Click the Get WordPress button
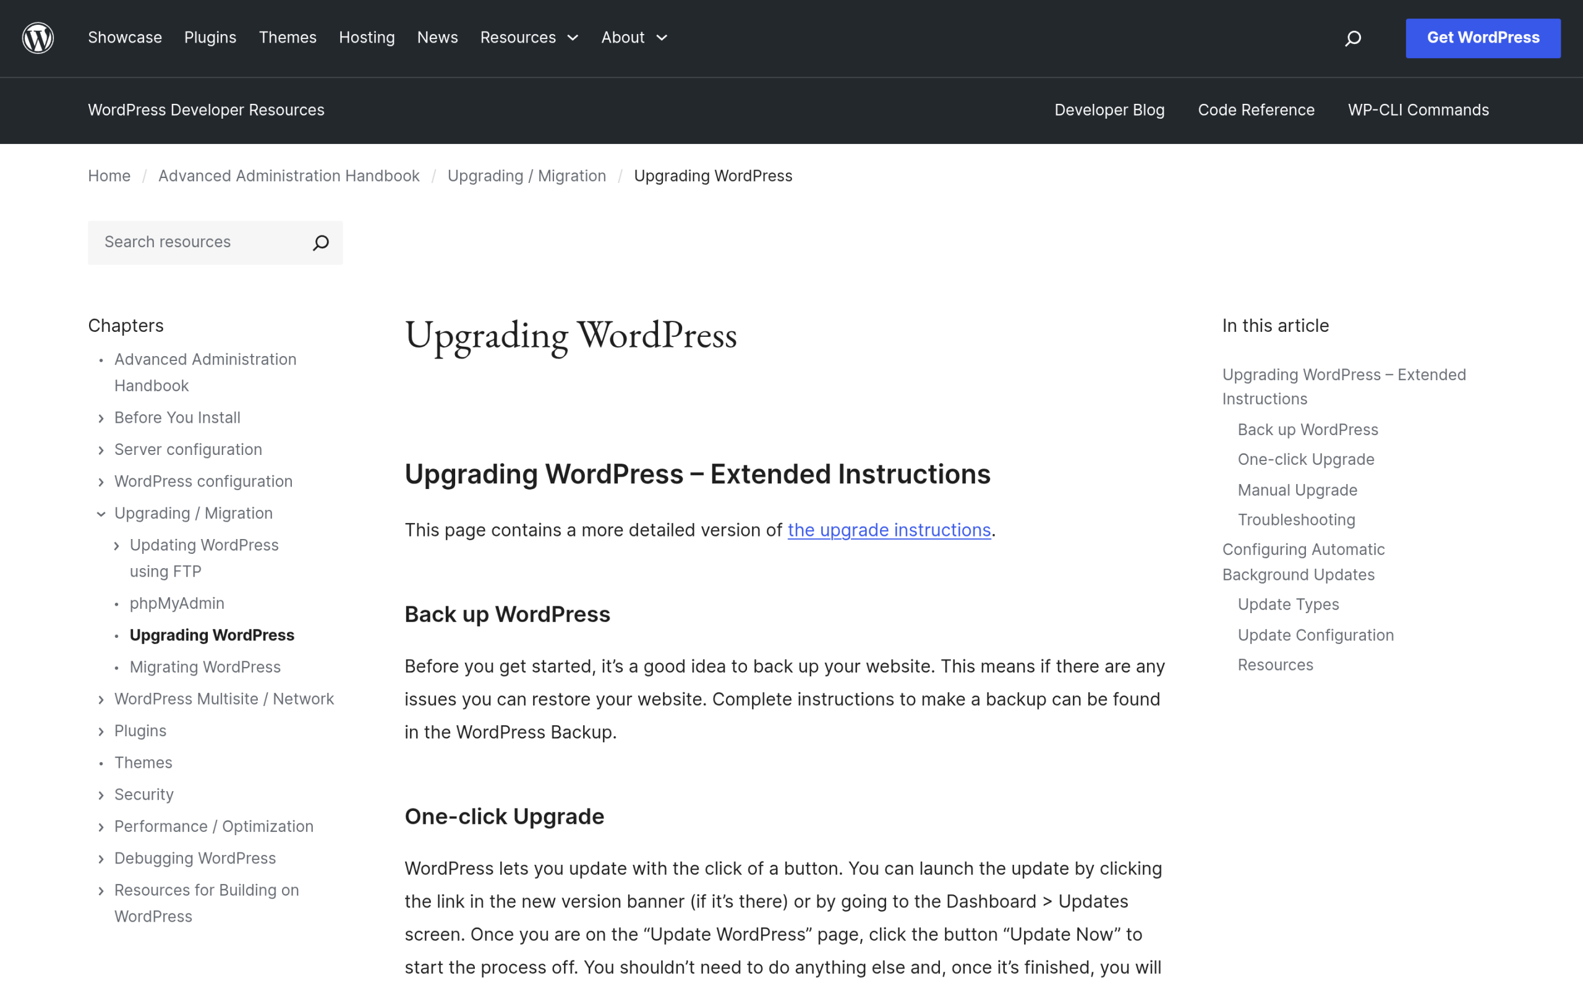This screenshot has width=1583, height=989. click(1483, 38)
